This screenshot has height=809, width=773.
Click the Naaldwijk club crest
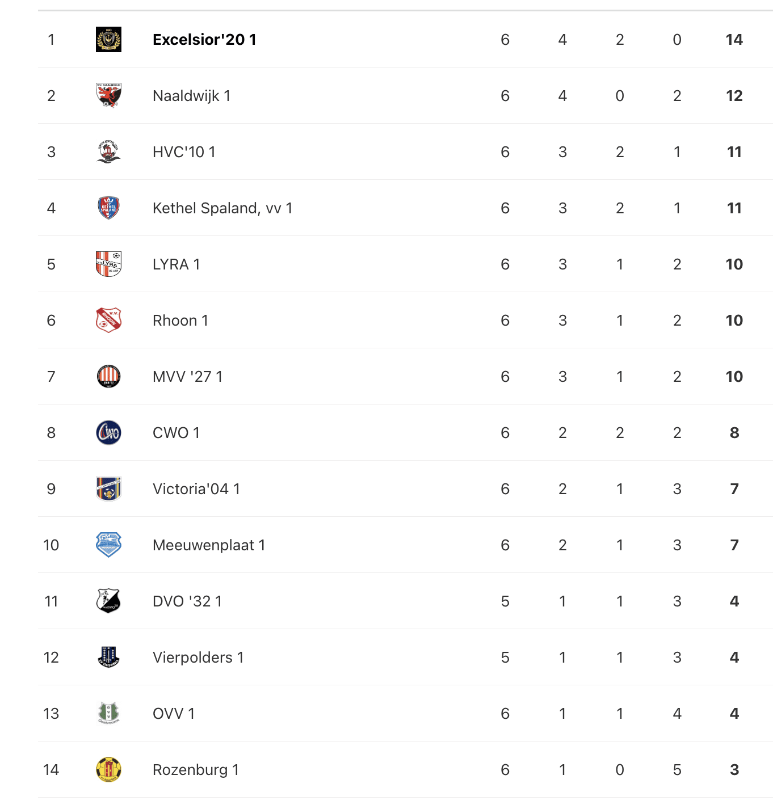pos(108,95)
